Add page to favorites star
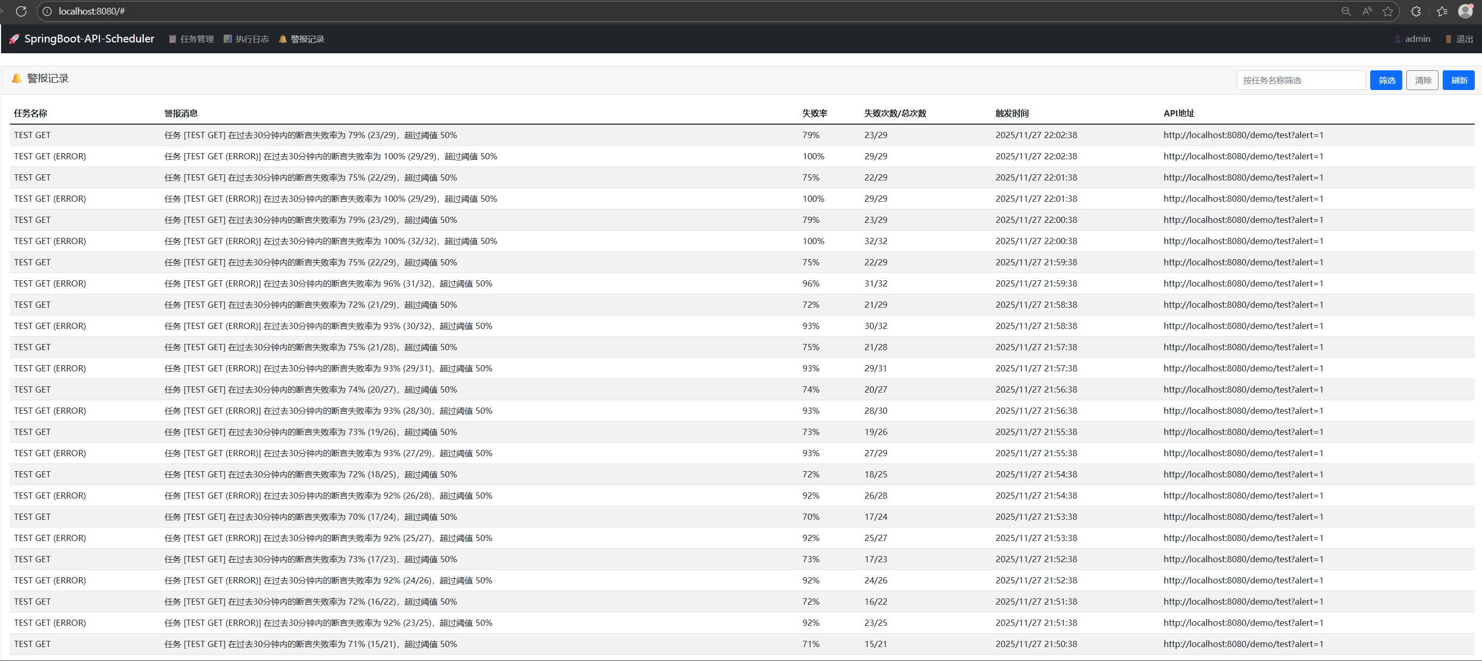The image size is (1482, 661). pyautogui.click(x=1388, y=11)
